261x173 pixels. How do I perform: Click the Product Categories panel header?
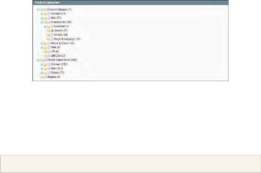pos(130,3)
